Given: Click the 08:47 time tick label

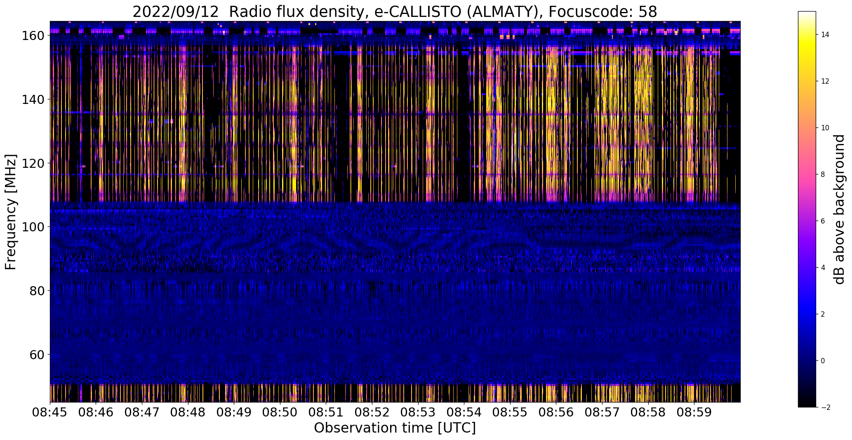Looking at the screenshot, I should 142,412.
